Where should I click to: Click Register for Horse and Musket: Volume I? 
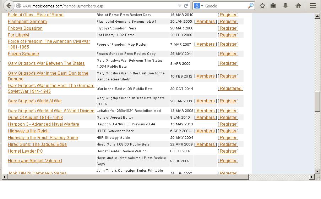point(228,161)
